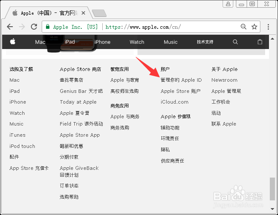Close the Apple (中国) tab
Image resolution: width=278 pixels, height=215 pixels.
click(83, 13)
